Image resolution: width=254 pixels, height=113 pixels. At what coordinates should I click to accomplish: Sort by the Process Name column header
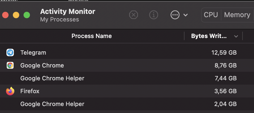[91, 36]
